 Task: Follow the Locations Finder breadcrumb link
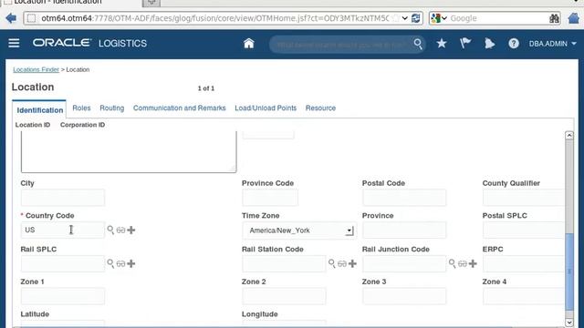point(36,69)
